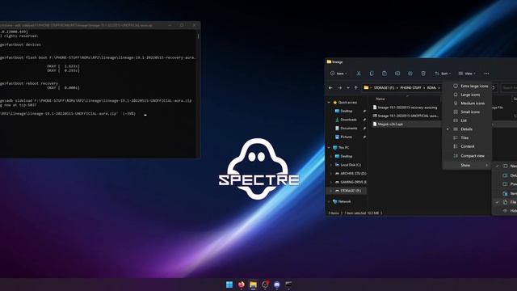Click the Explorer Forward arrow
The image size is (517, 291).
point(339,88)
